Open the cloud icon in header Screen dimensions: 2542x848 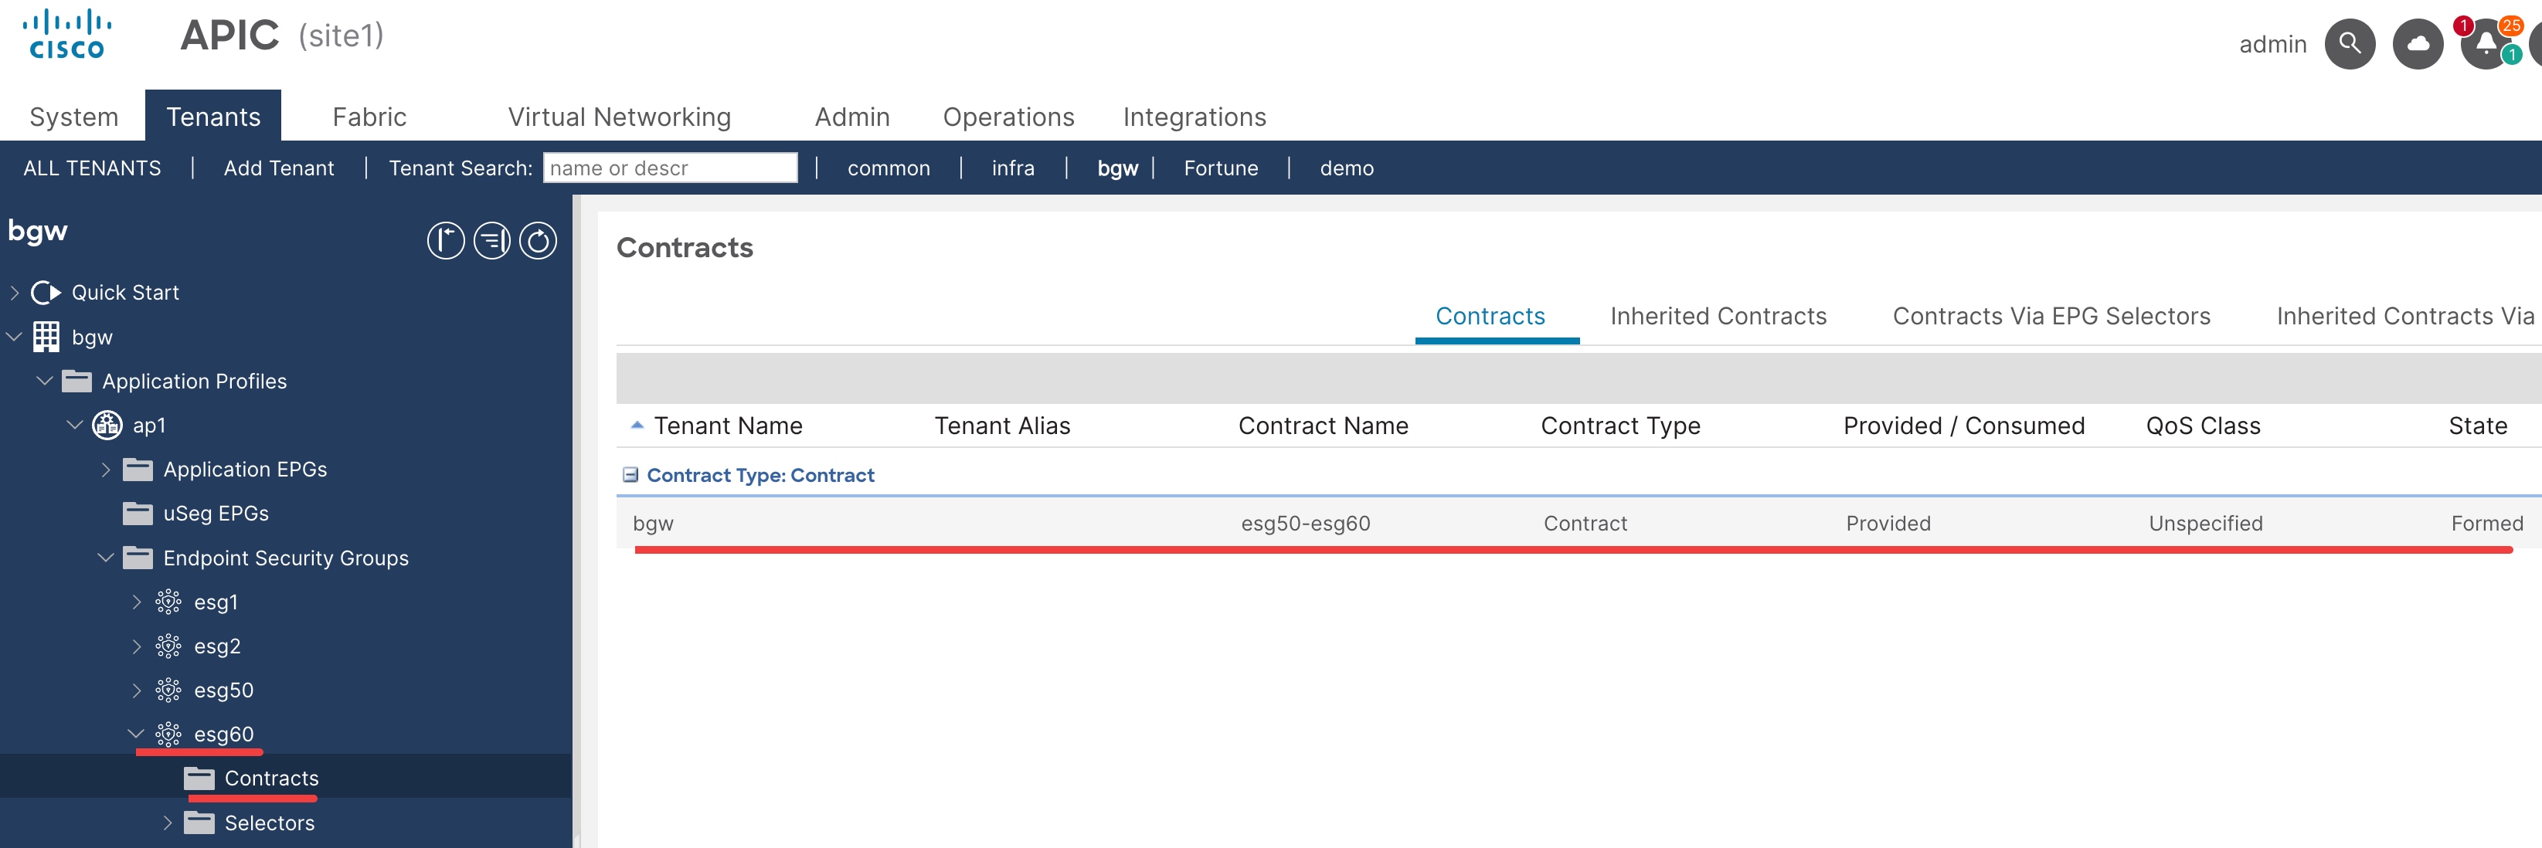pyautogui.click(x=2418, y=44)
